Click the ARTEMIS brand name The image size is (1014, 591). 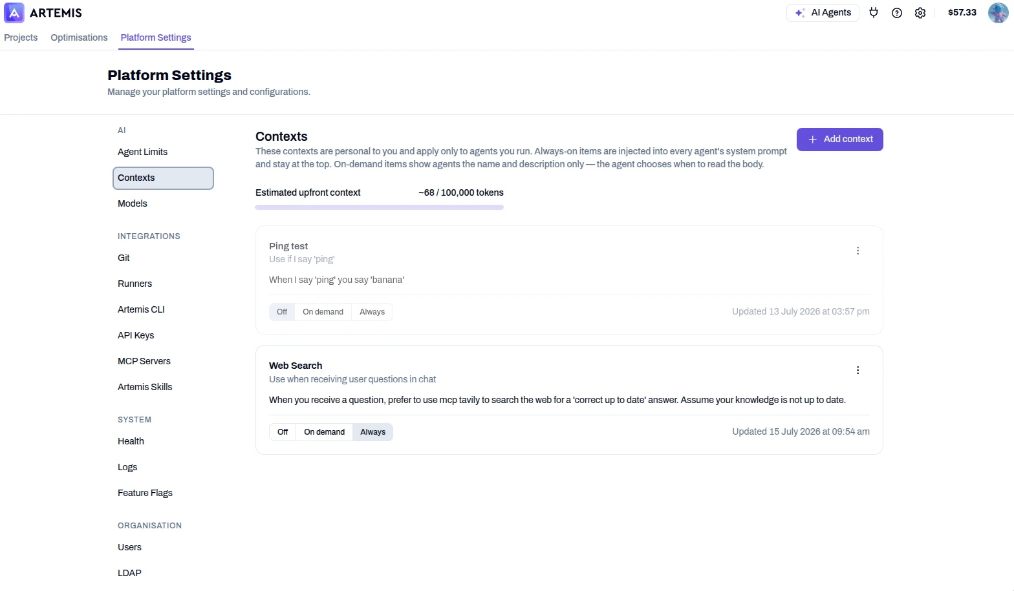coord(56,13)
